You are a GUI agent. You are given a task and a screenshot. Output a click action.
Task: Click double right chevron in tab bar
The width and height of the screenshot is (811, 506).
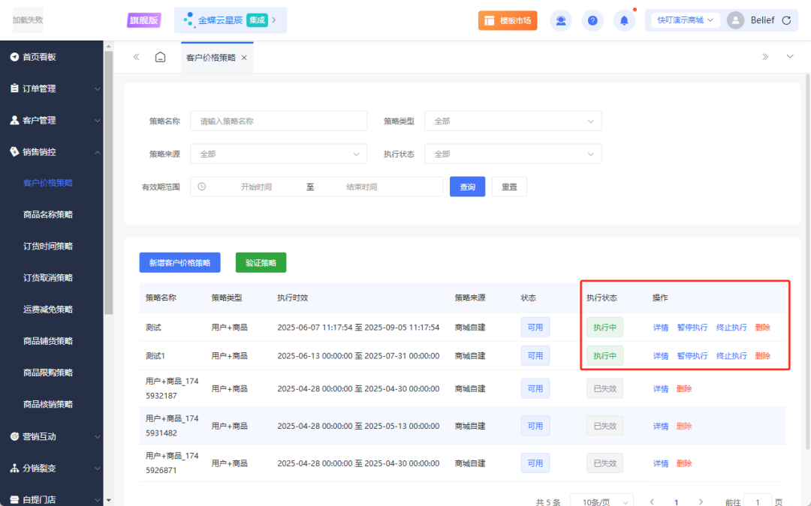(765, 57)
